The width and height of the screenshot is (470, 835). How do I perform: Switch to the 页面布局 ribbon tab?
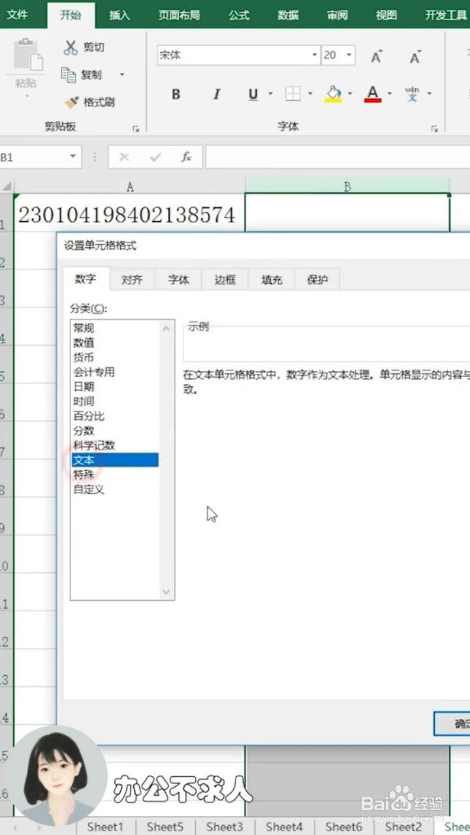tap(179, 15)
